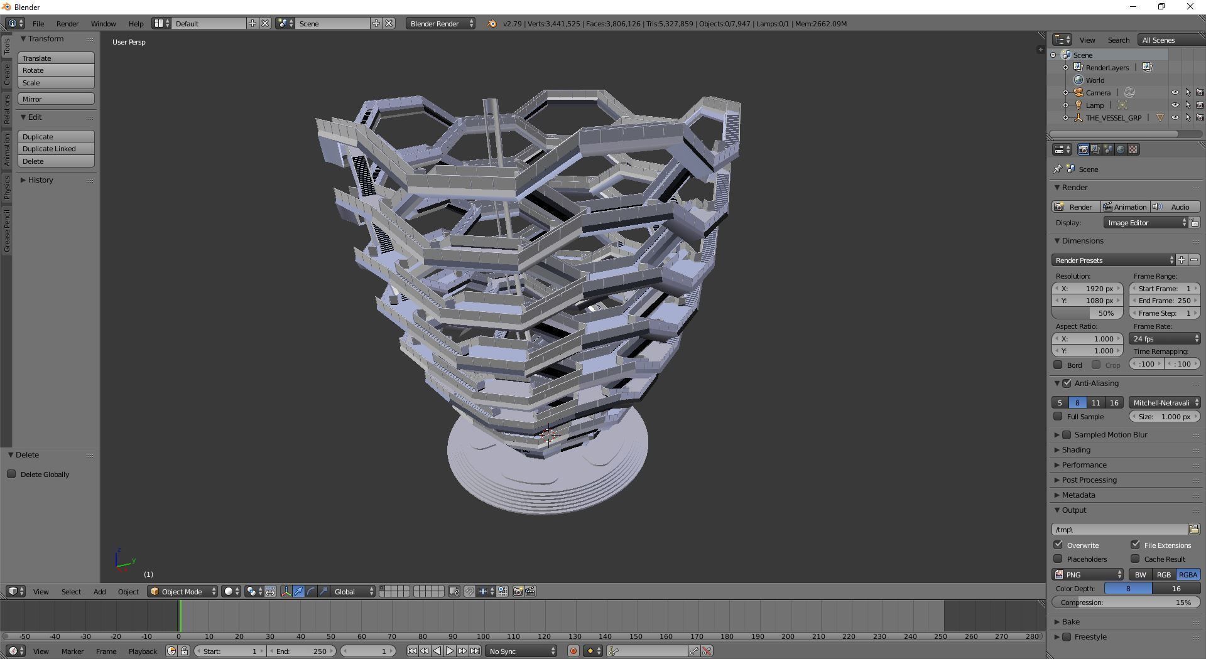This screenshot has height=659, width=1206.
Task: Open the File menu
Action: 38,23
